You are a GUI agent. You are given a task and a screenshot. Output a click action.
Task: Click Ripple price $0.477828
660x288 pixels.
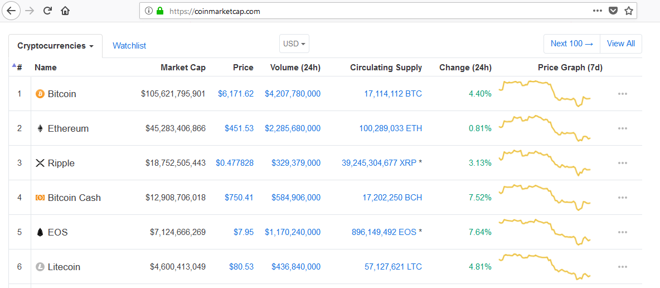click(x=235, y=163)
